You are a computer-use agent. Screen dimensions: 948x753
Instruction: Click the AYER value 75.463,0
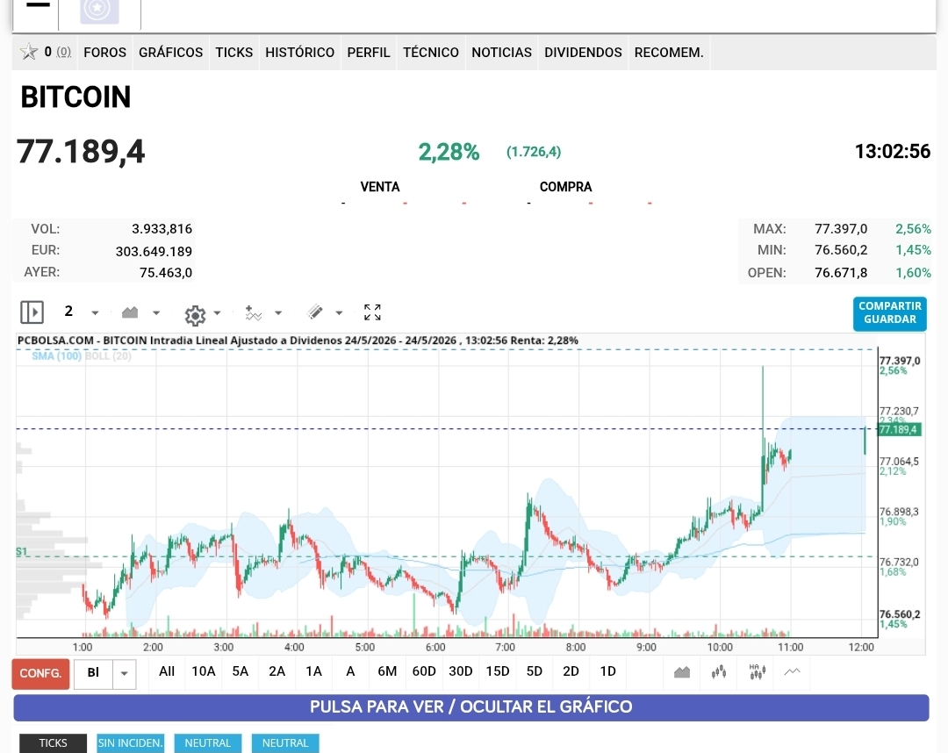pos(166,273)
